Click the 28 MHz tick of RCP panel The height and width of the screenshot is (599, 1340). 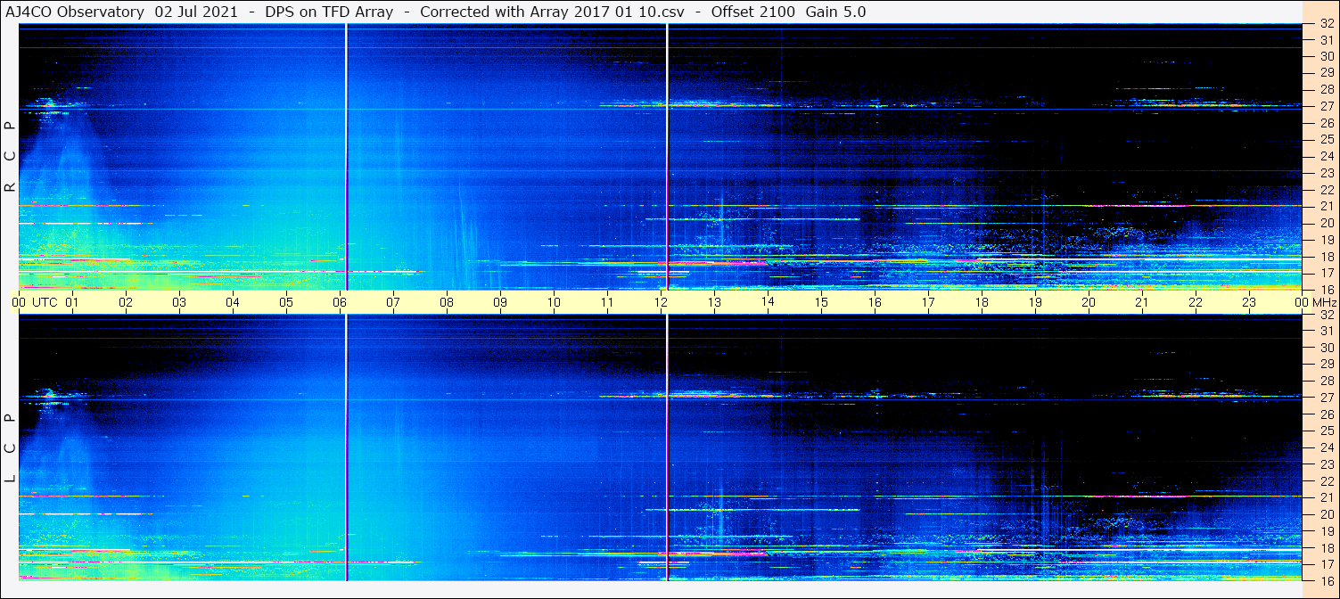pos(1326,90)
